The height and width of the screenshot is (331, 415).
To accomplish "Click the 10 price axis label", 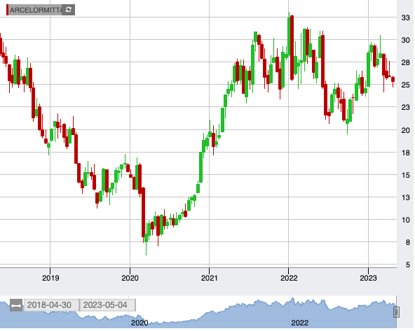I will tap(405, 220).
